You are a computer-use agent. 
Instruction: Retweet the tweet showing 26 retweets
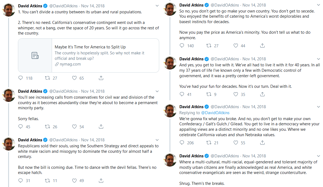[47, 127]
